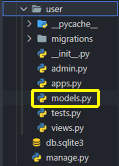Open the views.py file
The image size is (119, 166).
[68, 128]
